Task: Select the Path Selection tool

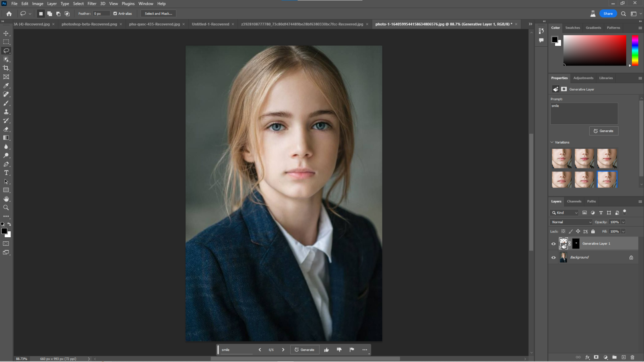Action: (6, 181)
